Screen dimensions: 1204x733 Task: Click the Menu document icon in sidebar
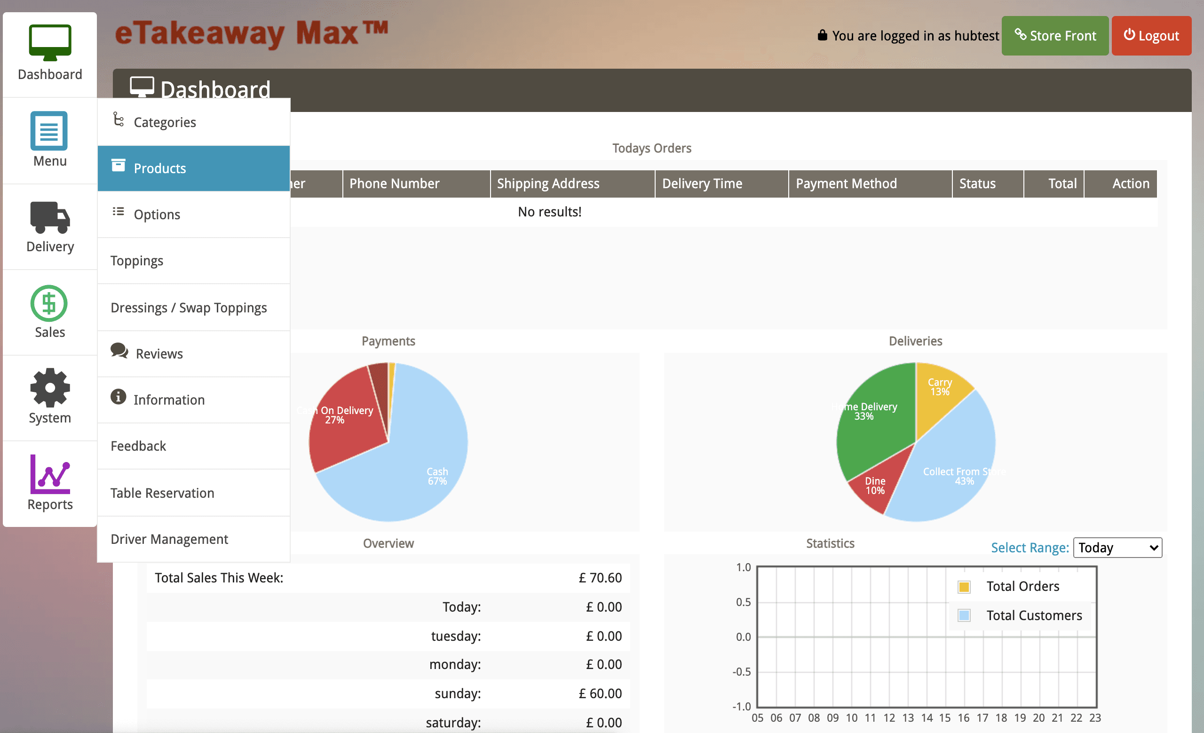click(49, 131)
